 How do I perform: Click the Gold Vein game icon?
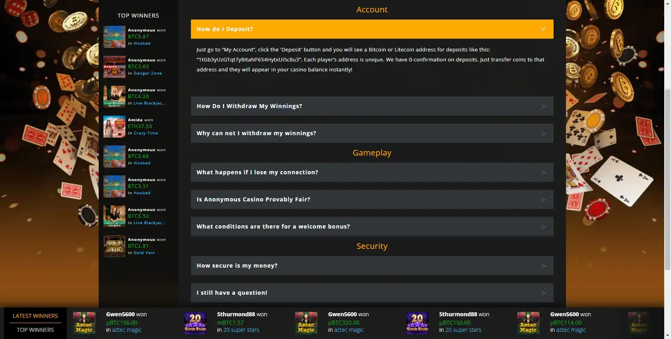click(x=114, y=246)
